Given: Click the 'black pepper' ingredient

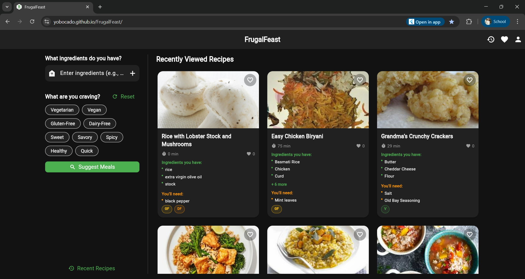Looking at the screenshot, I should (177, 201).
